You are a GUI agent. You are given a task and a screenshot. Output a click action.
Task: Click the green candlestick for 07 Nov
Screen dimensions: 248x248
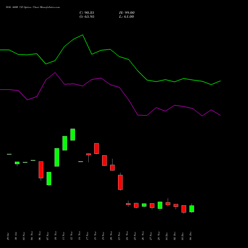coord(49,179)
